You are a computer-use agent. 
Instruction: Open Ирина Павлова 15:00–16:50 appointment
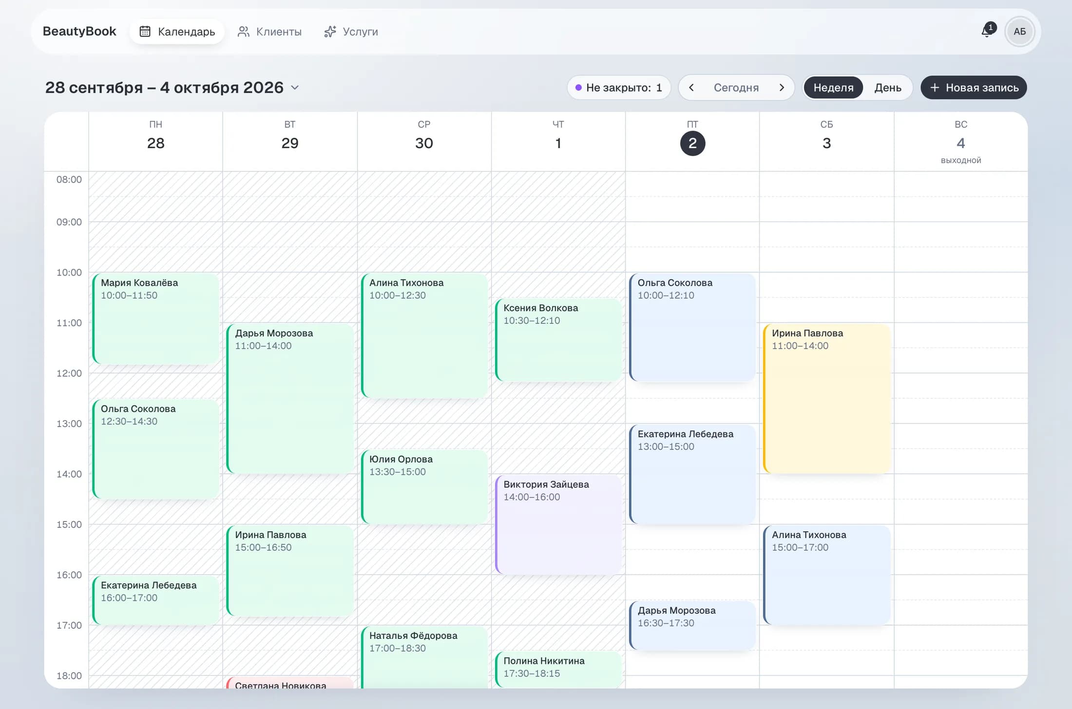click(290, 571)
